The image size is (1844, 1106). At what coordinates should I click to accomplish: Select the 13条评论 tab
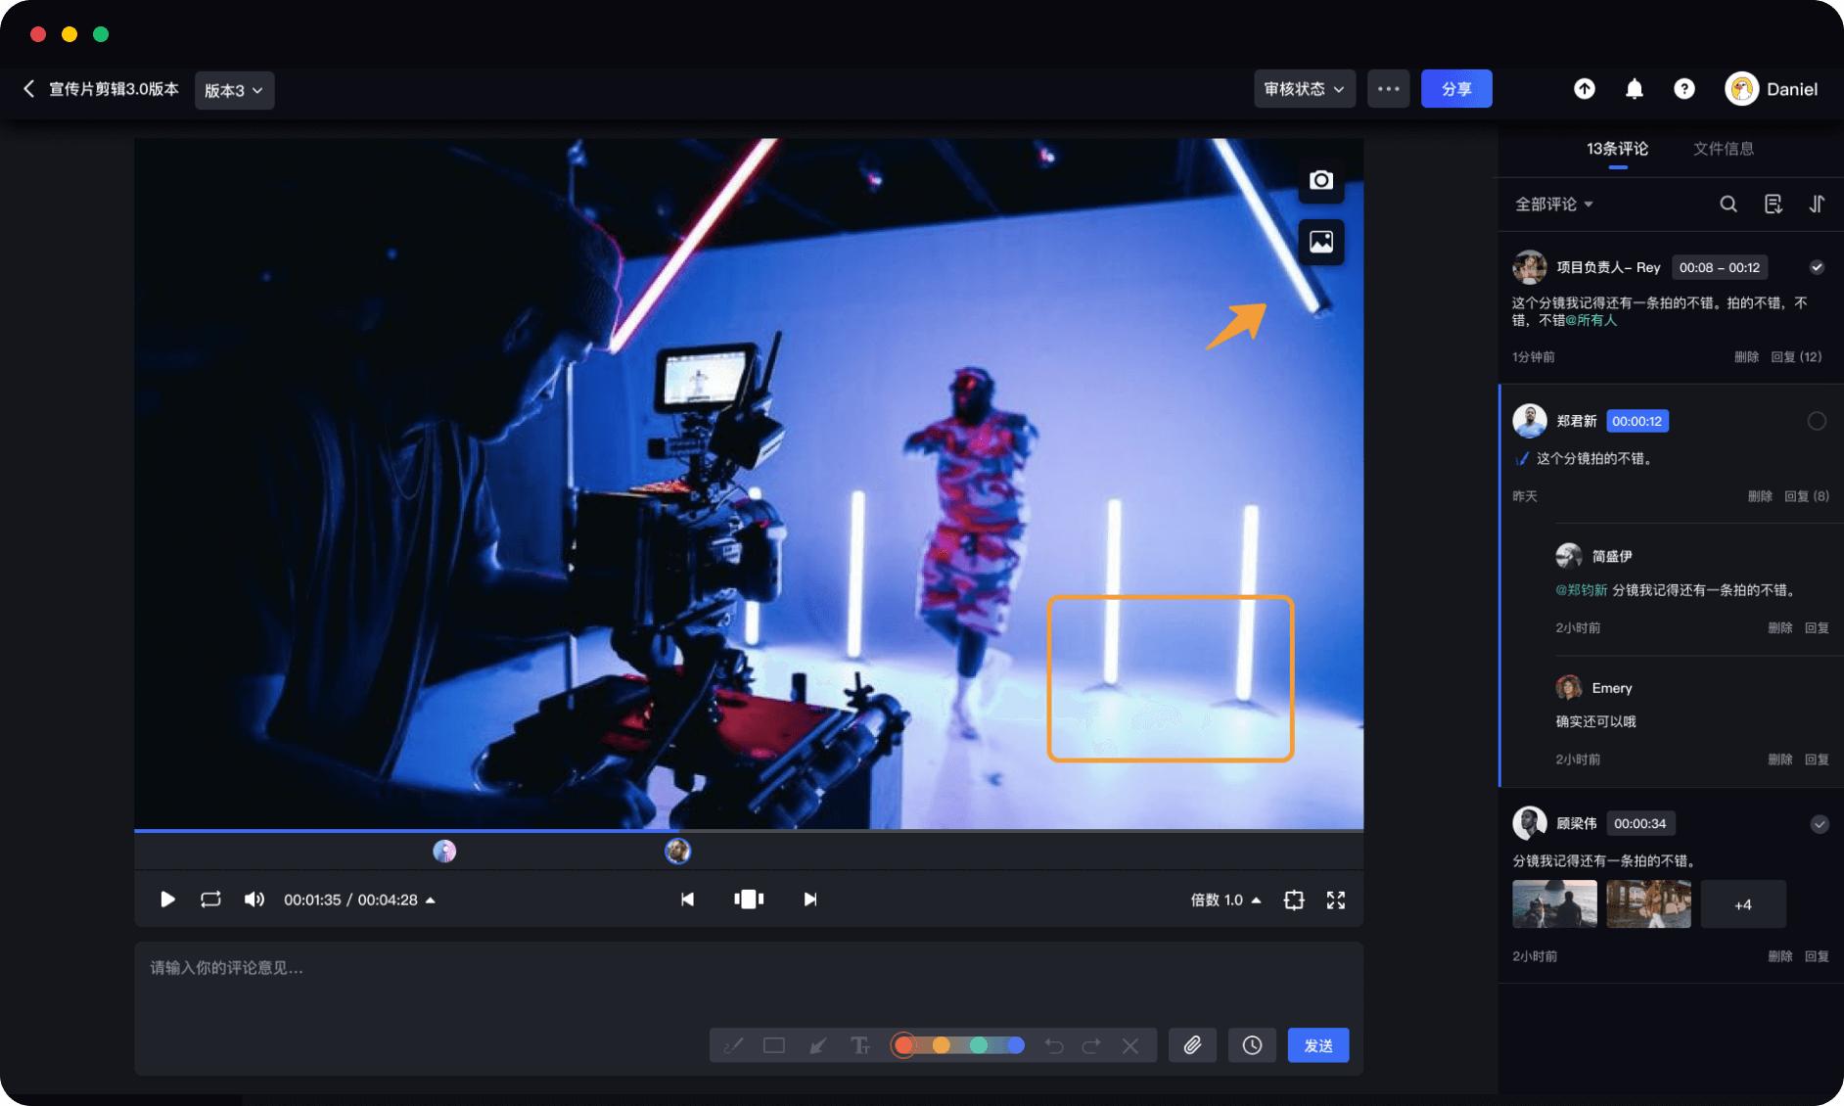(1617, 149)
